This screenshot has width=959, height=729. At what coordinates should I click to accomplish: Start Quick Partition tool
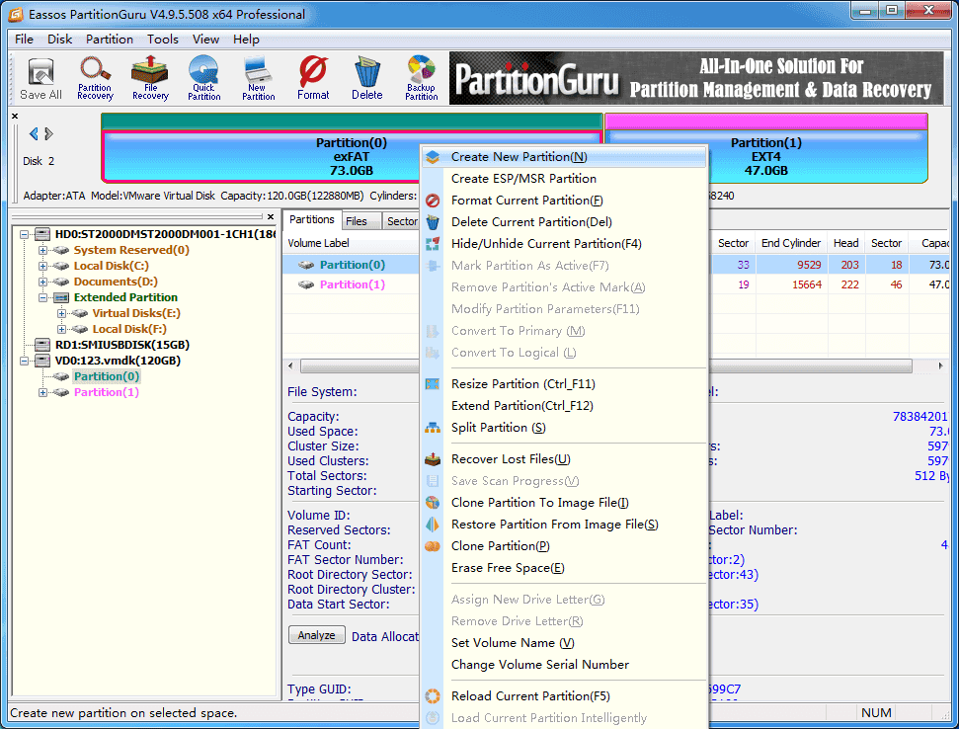[203, 79]
